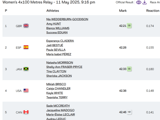Click the SB badge beside 42.33

pyautogui.click(x=129, y=69)
